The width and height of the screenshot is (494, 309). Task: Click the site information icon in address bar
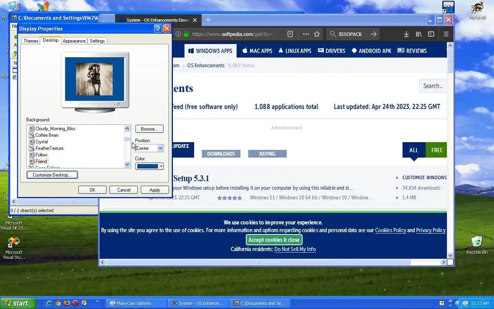(x=178, y=34)
